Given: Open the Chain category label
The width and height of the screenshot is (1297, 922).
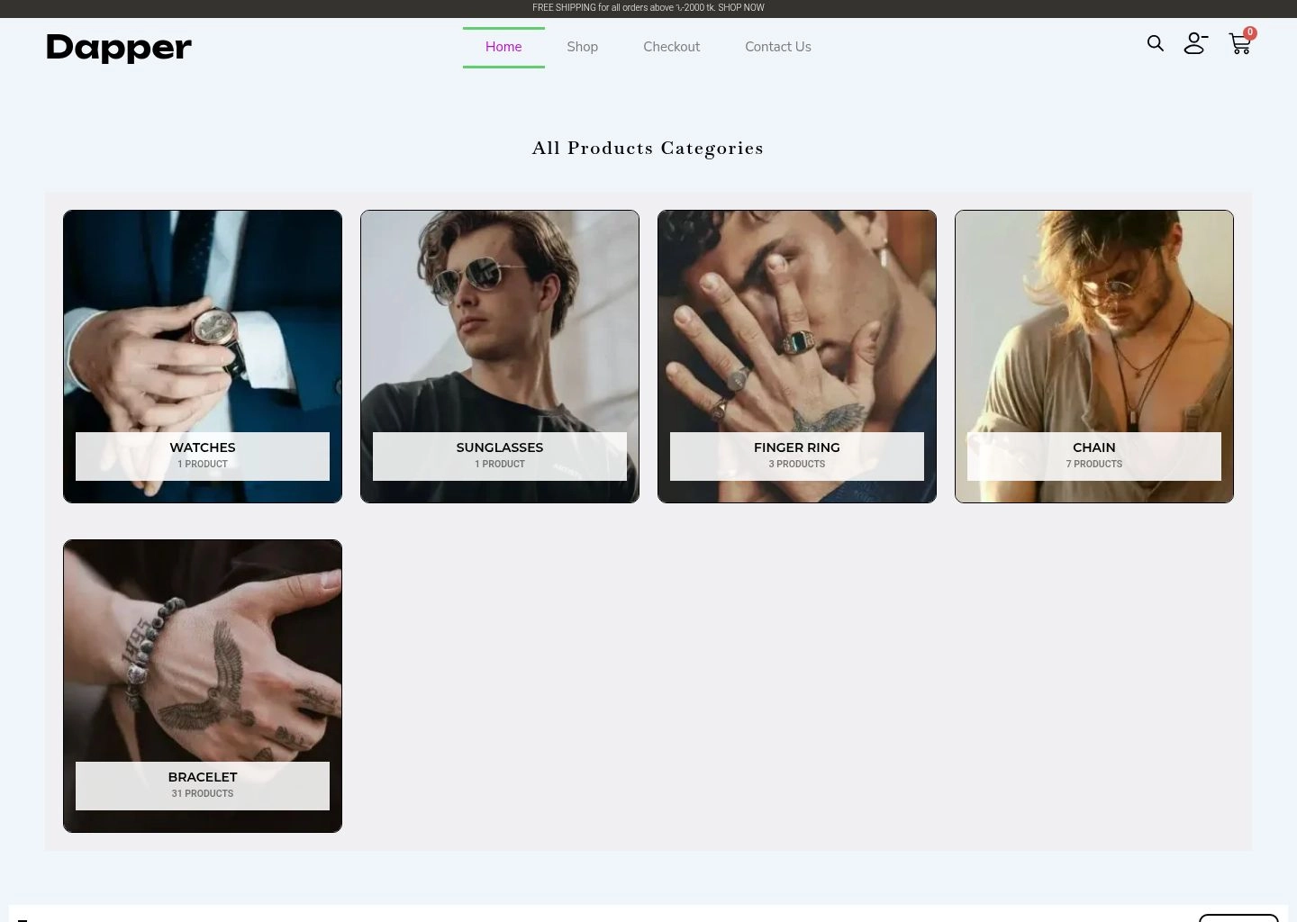Looking at the screenshot, I should [1094, 447].
